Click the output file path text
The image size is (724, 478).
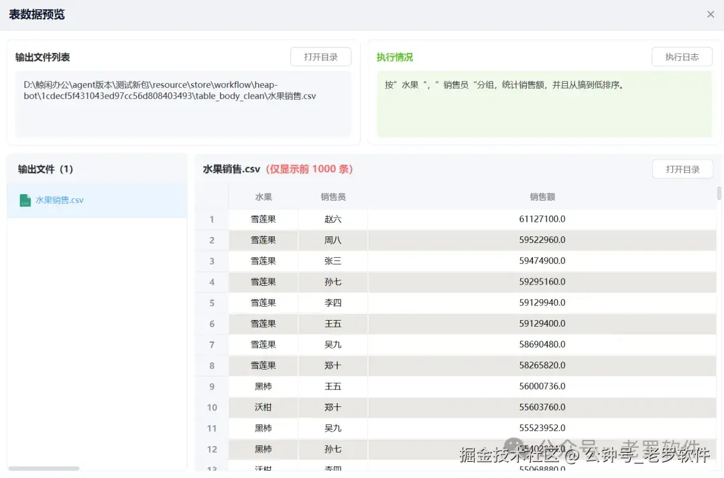click(x=170, y=90)
